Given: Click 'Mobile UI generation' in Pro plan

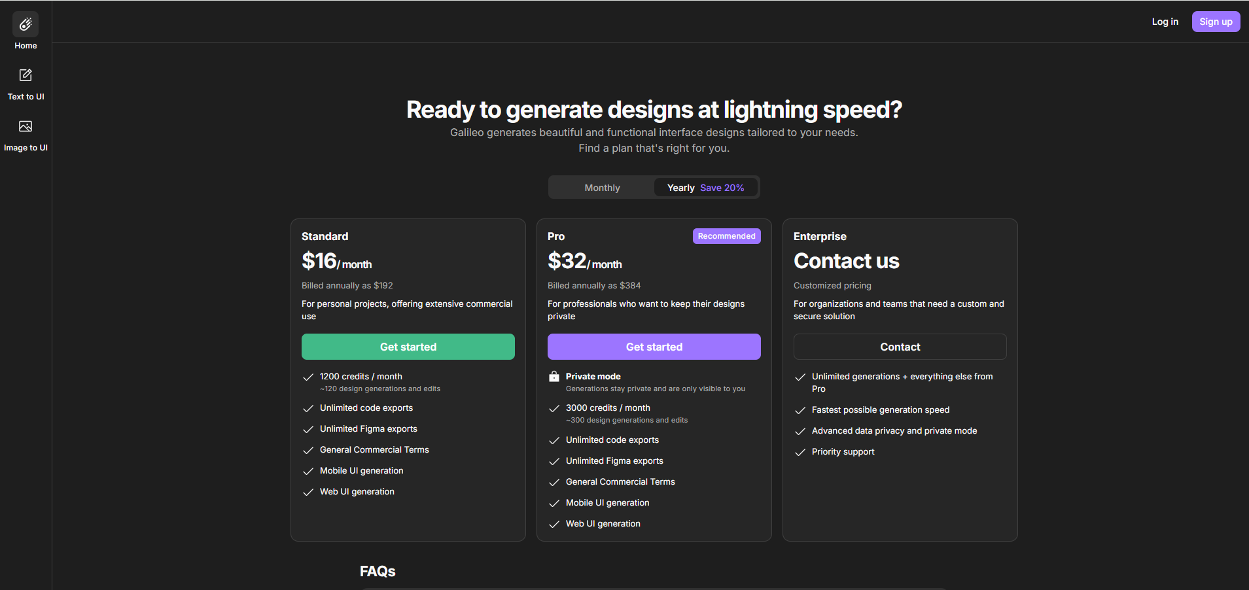Looking at the screenshot, I should [607, 503].
